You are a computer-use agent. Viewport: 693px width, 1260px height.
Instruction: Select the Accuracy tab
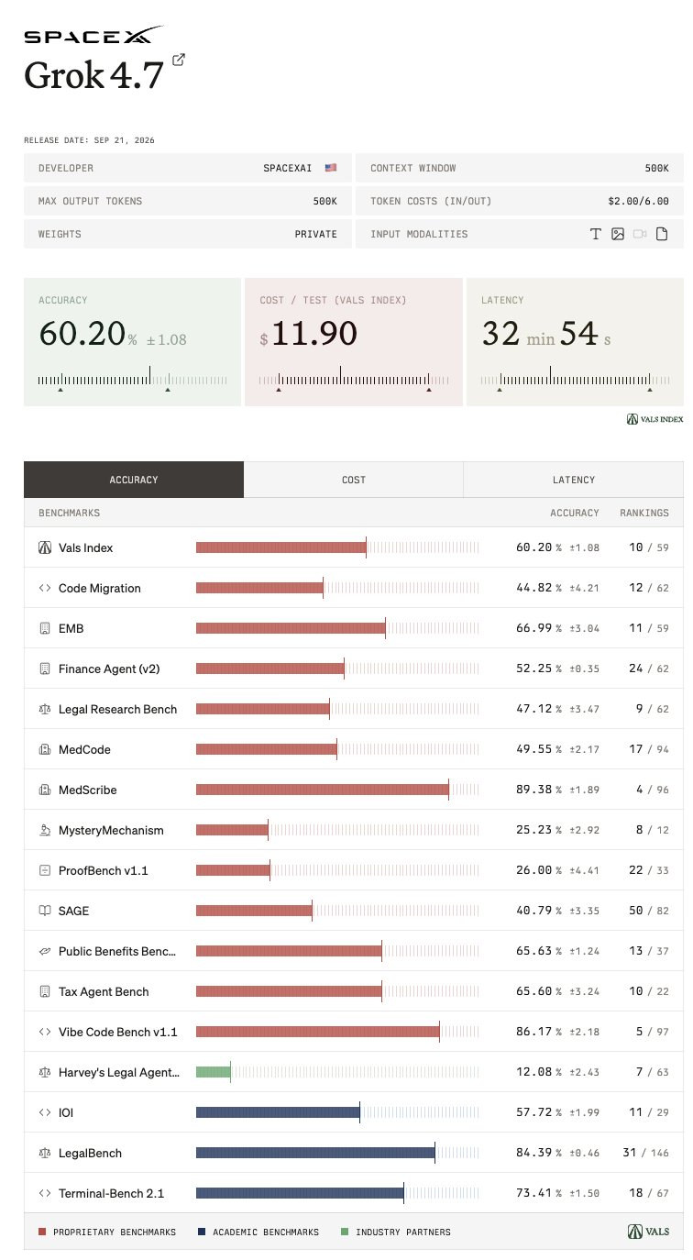pos(134,480)
